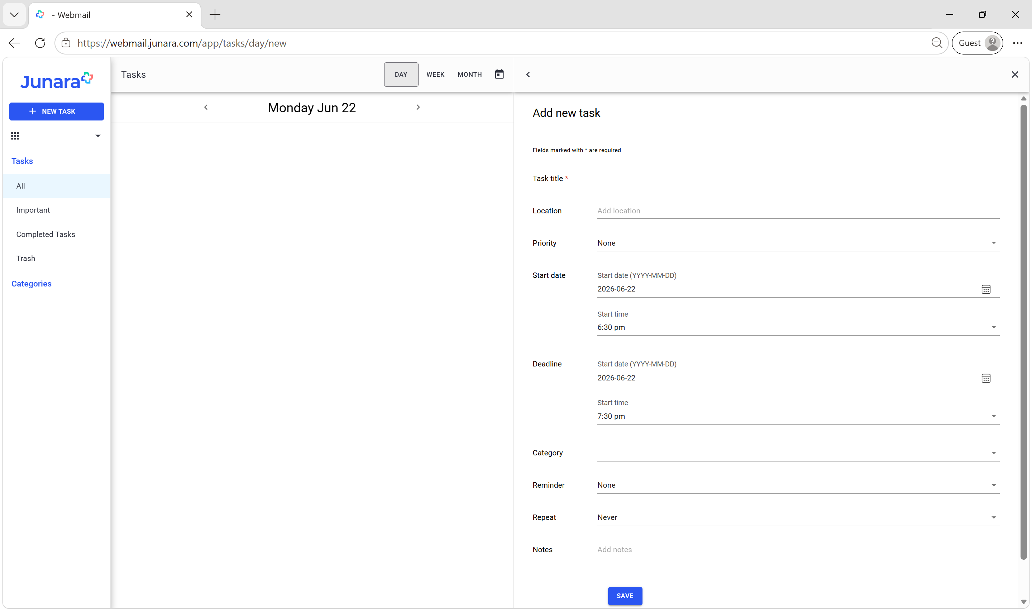Viewport: 1032px width, 611px height.
Task: Expand the Priority dropdown
Action: [798, 243]
